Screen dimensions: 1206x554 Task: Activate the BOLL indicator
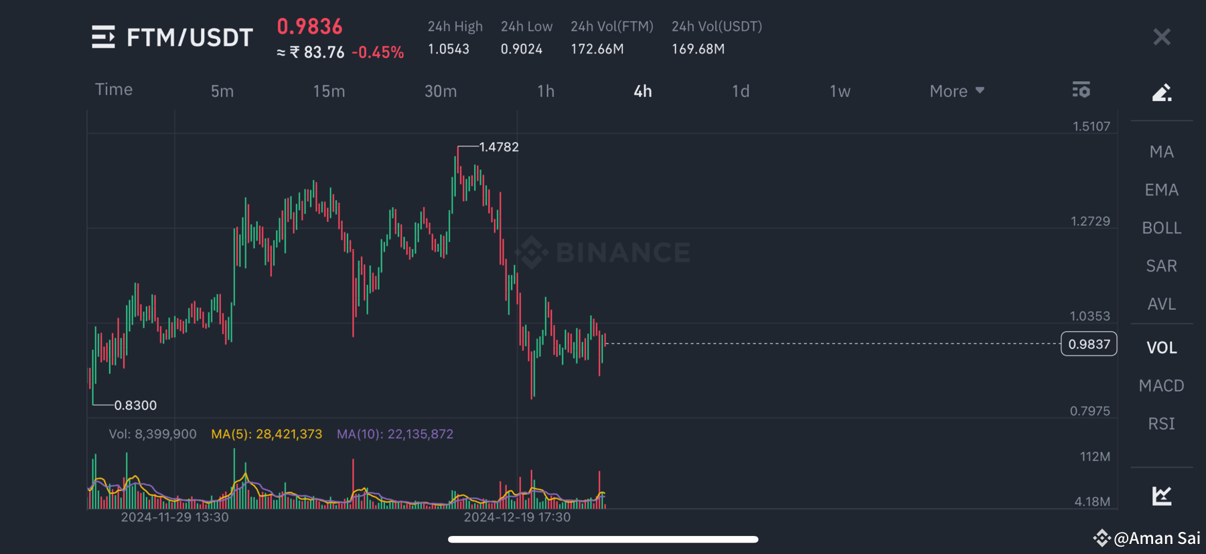(x=1162, y=227)
